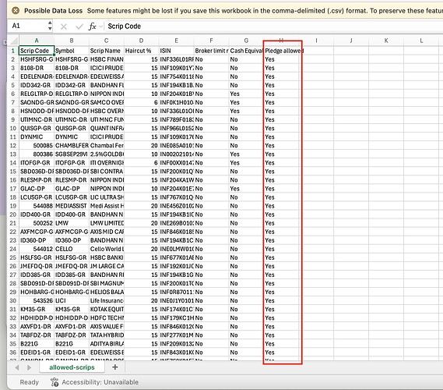The width and height of the screenshot is (443, 390).
Task: Click the CHAMBLFER symbol cell
Action: [x=72, y=146]
